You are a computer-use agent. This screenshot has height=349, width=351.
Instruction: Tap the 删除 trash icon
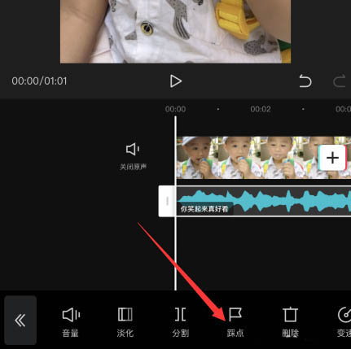pos(290,315)
